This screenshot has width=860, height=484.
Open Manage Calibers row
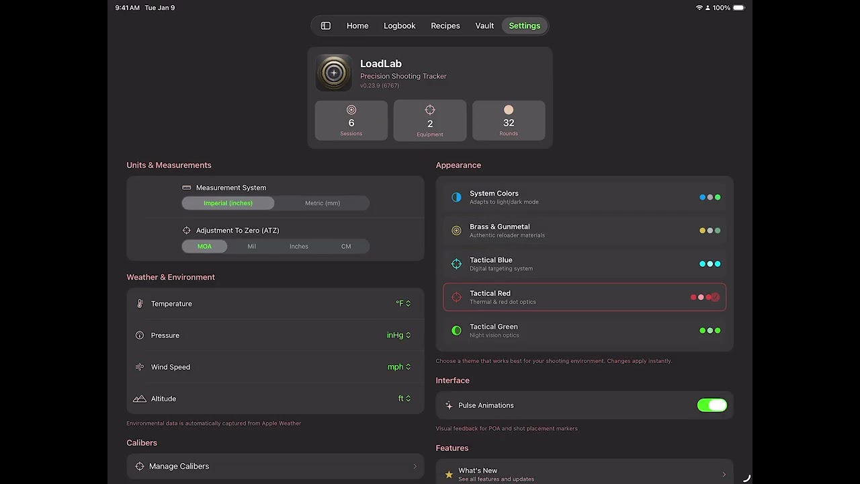[x=275, y=467]
